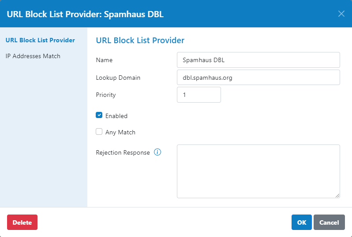Click the "Priority" field label
The width and height of the screenshot is (352, 237).
pyautogui.click(x=106, y=95)
